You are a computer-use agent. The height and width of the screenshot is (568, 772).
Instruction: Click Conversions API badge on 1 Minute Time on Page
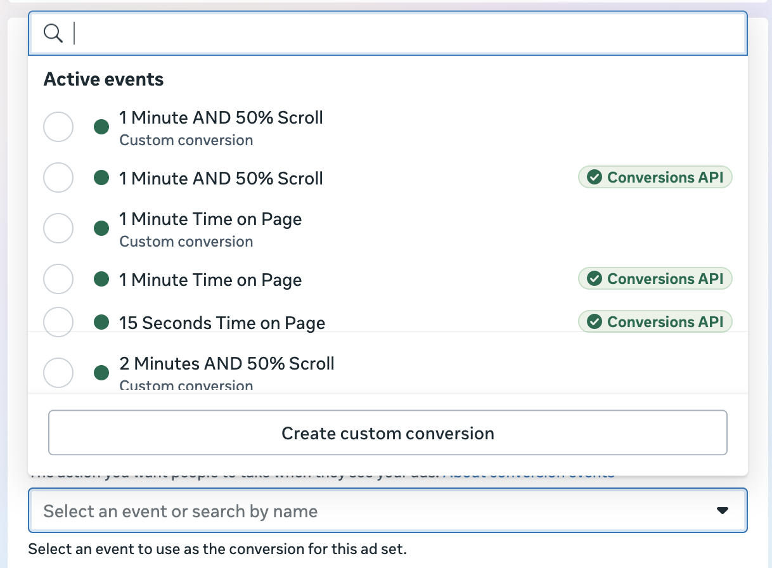655,279
